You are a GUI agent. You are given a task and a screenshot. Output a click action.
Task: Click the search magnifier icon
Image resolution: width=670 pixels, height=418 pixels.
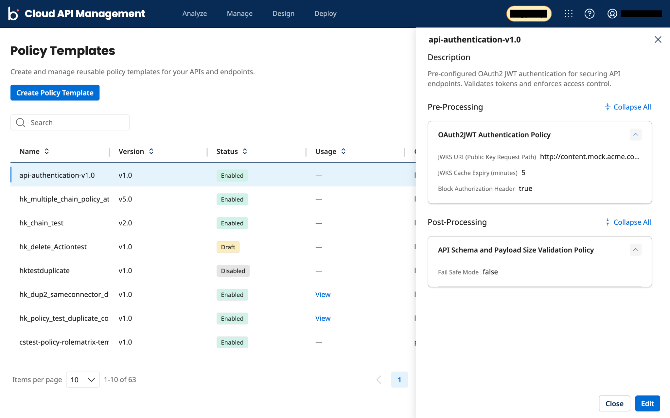click(21, 122)
